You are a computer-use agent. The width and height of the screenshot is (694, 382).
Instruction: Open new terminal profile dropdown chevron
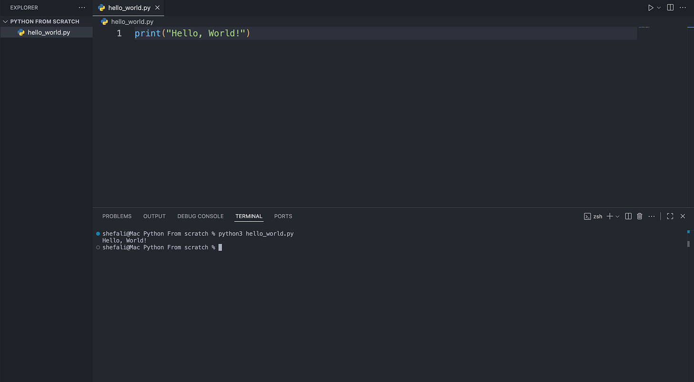pyautogui.click(x=617, y=217)
